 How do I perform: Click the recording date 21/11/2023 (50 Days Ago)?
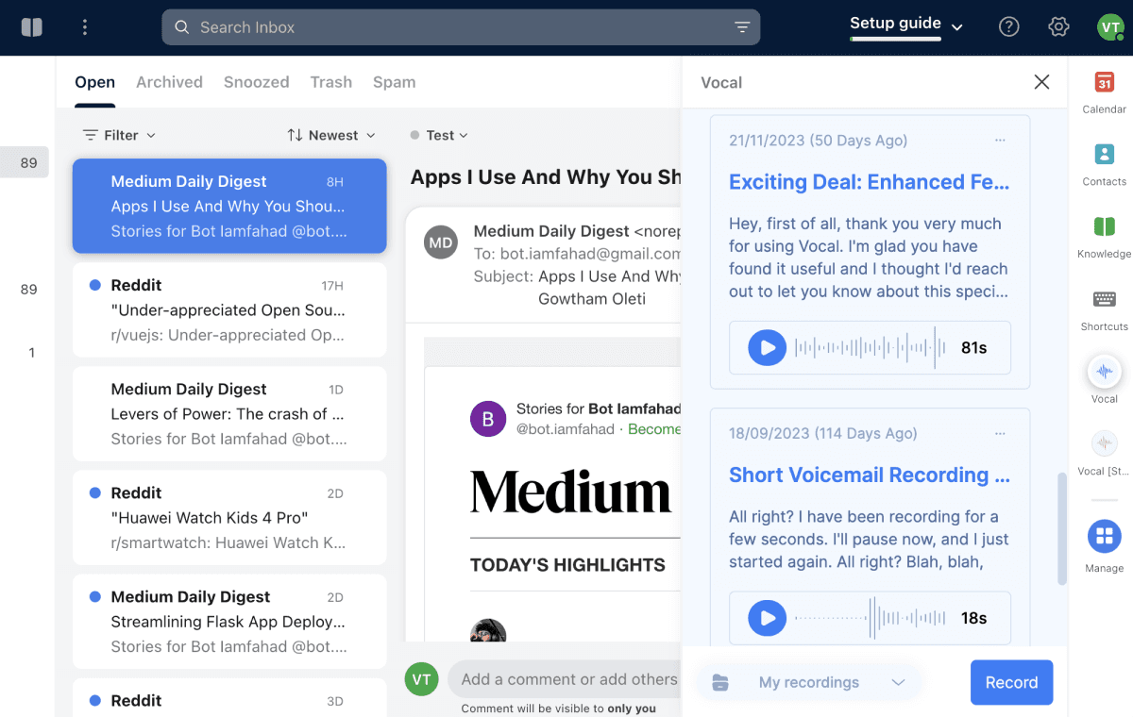(818, 141)
